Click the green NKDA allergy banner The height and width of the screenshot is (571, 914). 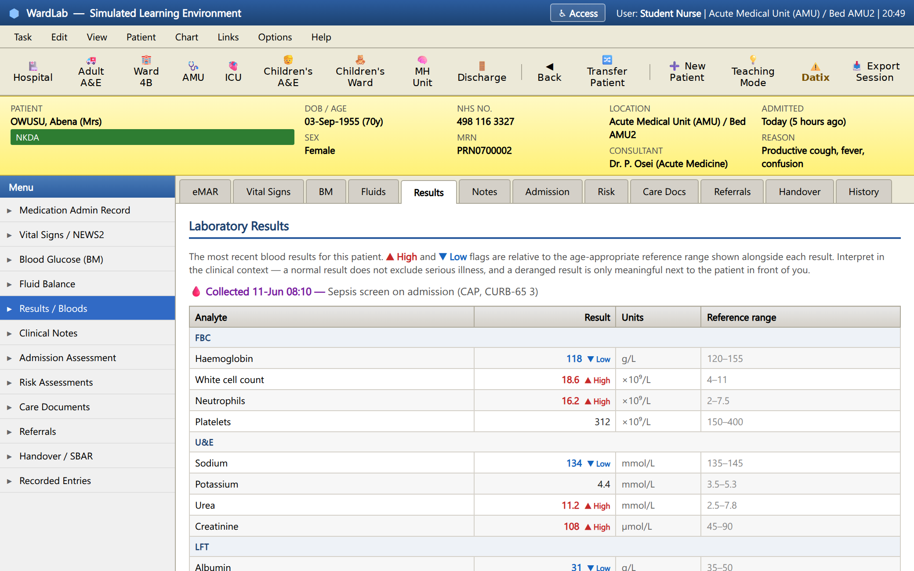pyautogui.click(x=152, y=137)
